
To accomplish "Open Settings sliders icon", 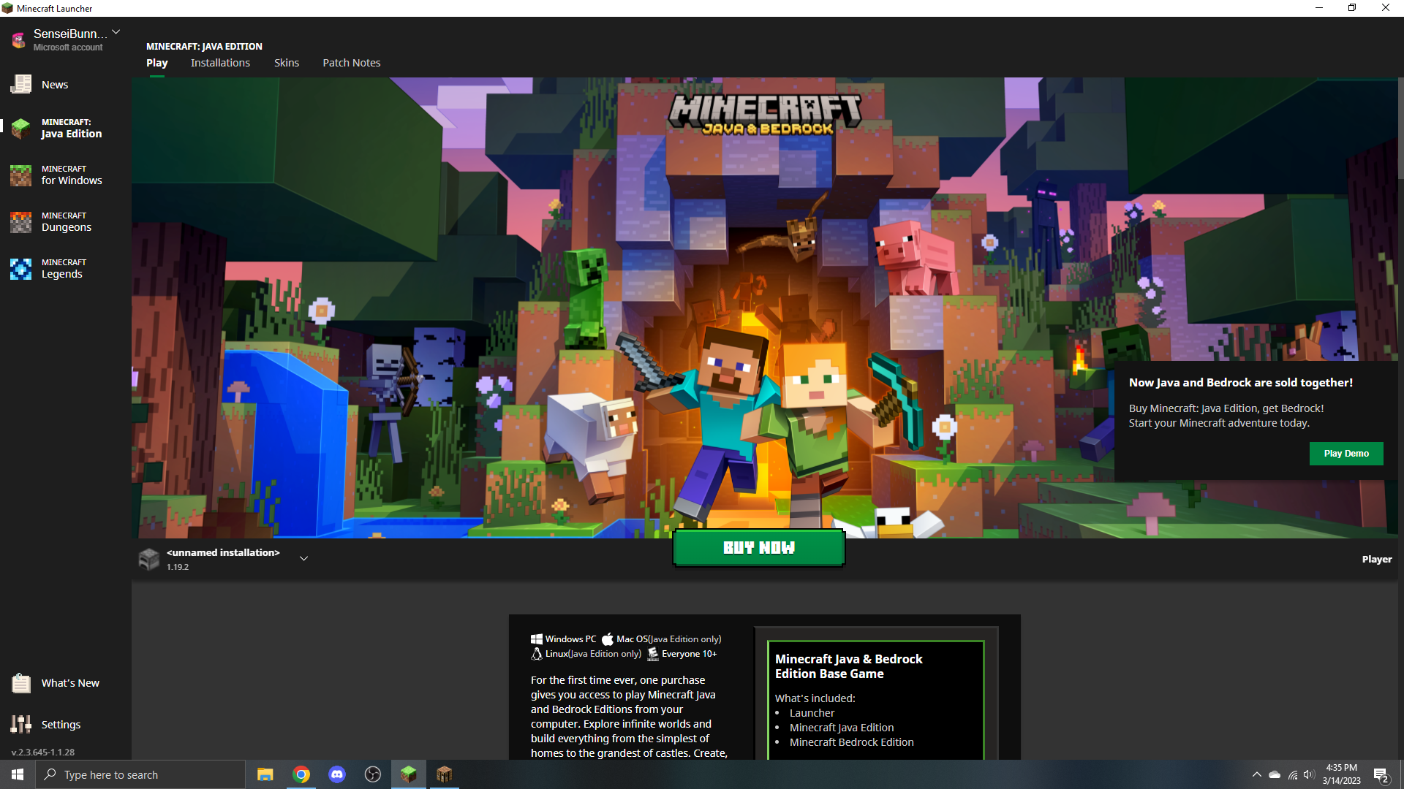I will pos(20,724).
